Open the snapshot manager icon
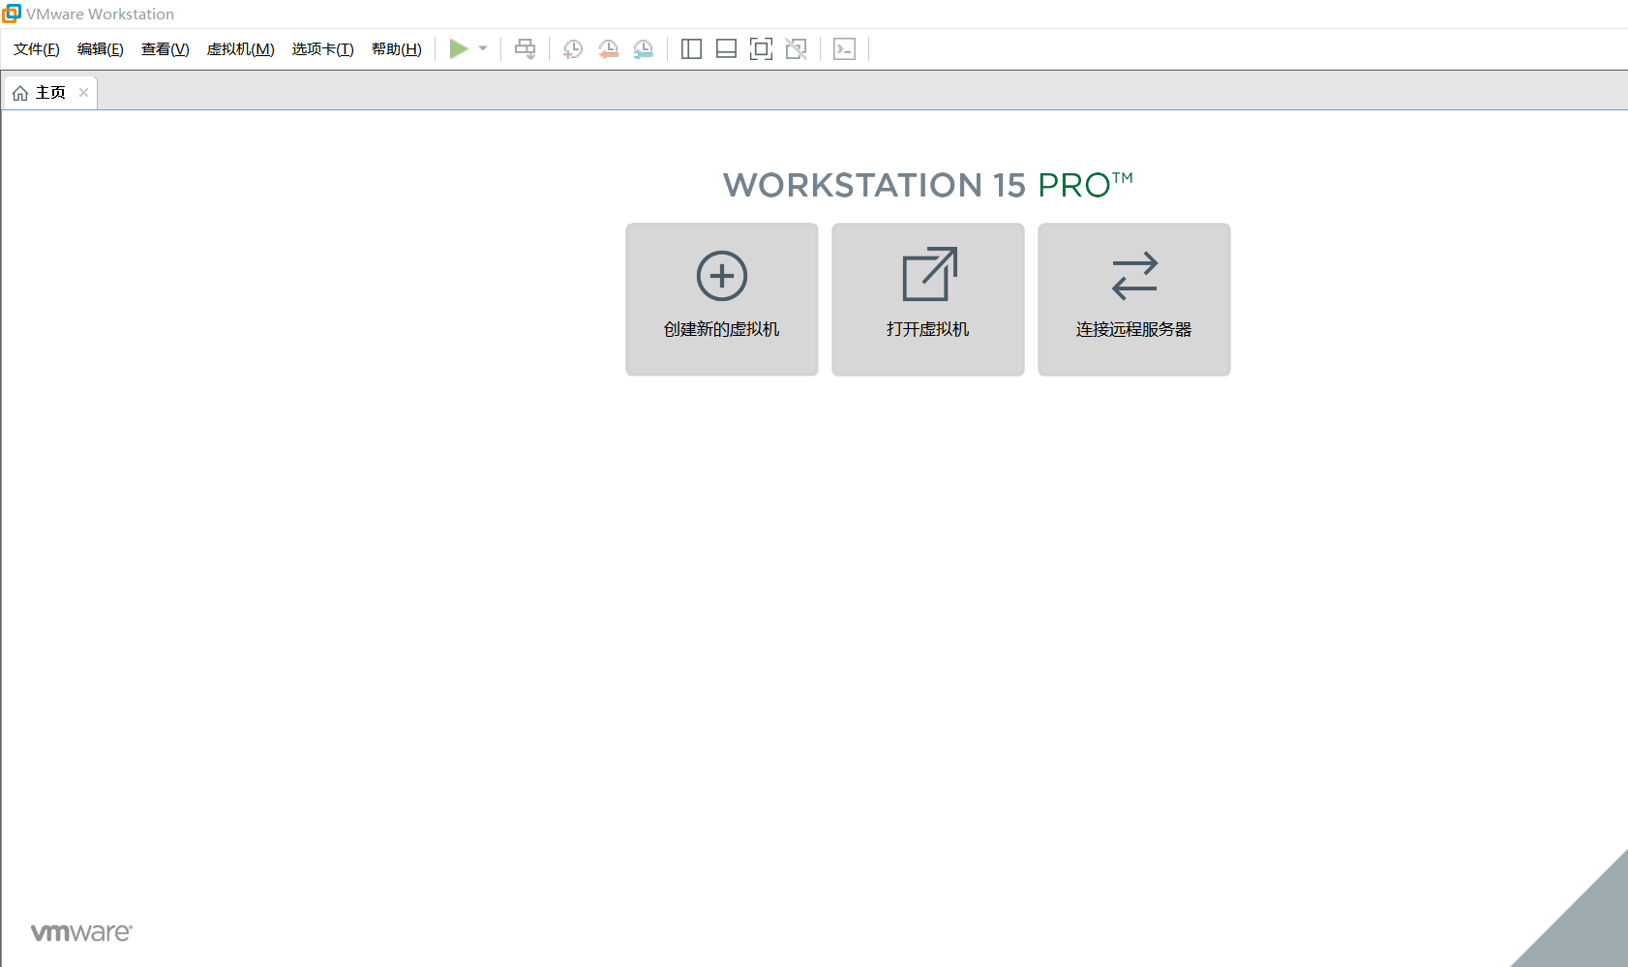Viewport: 1628px width, 967px height. [x=644, y=48]
